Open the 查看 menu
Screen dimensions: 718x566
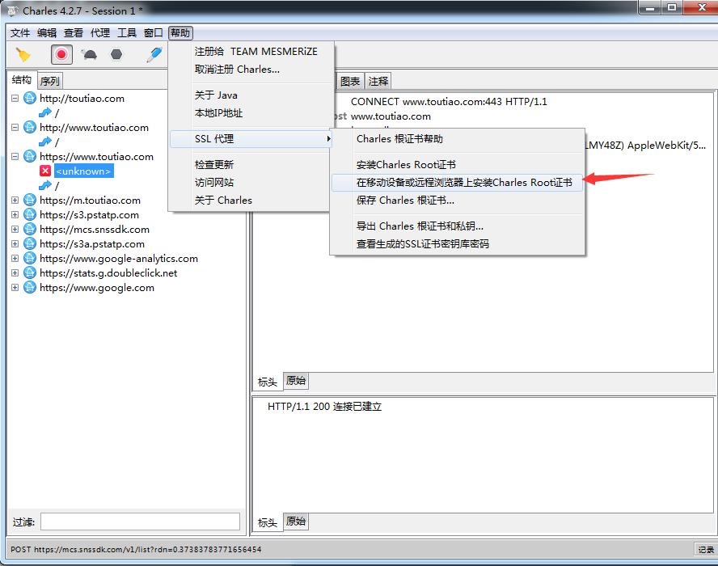coord(74,33)
